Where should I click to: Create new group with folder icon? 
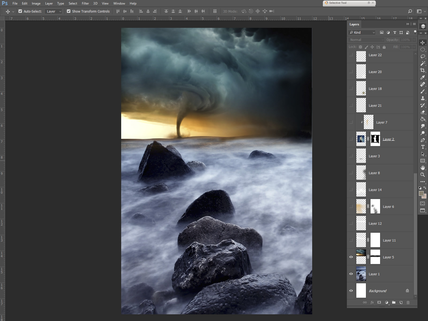pos(394,303)
